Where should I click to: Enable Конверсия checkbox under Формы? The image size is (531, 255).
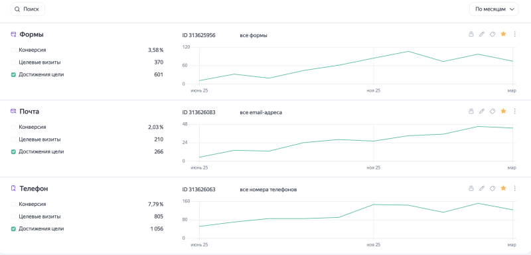tap(13, 50)
